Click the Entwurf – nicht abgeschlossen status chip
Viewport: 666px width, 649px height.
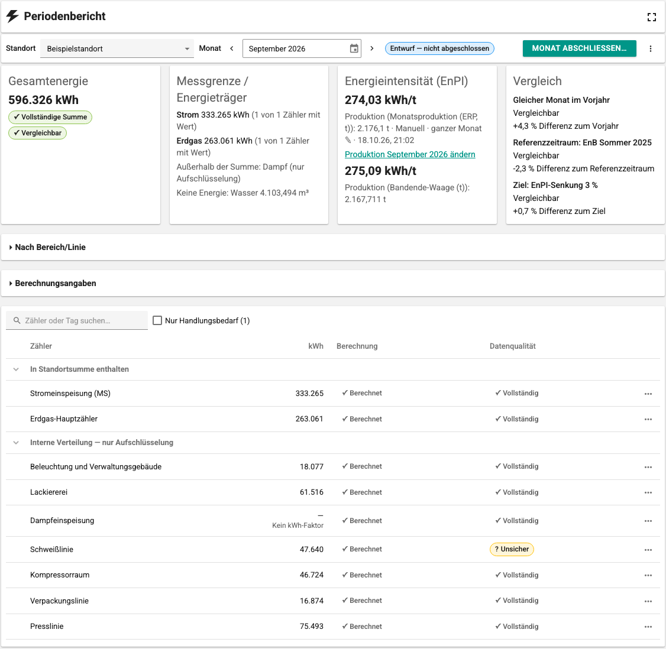(x=439, y=48)
